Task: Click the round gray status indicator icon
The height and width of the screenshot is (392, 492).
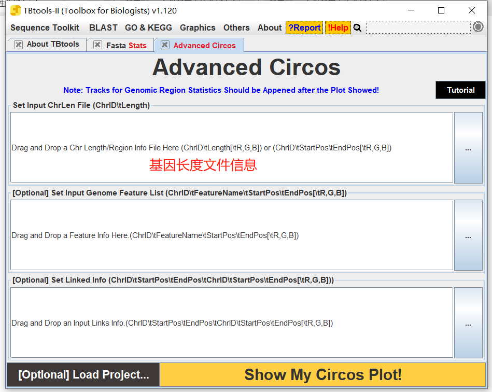Action: (x=478, y=27)
